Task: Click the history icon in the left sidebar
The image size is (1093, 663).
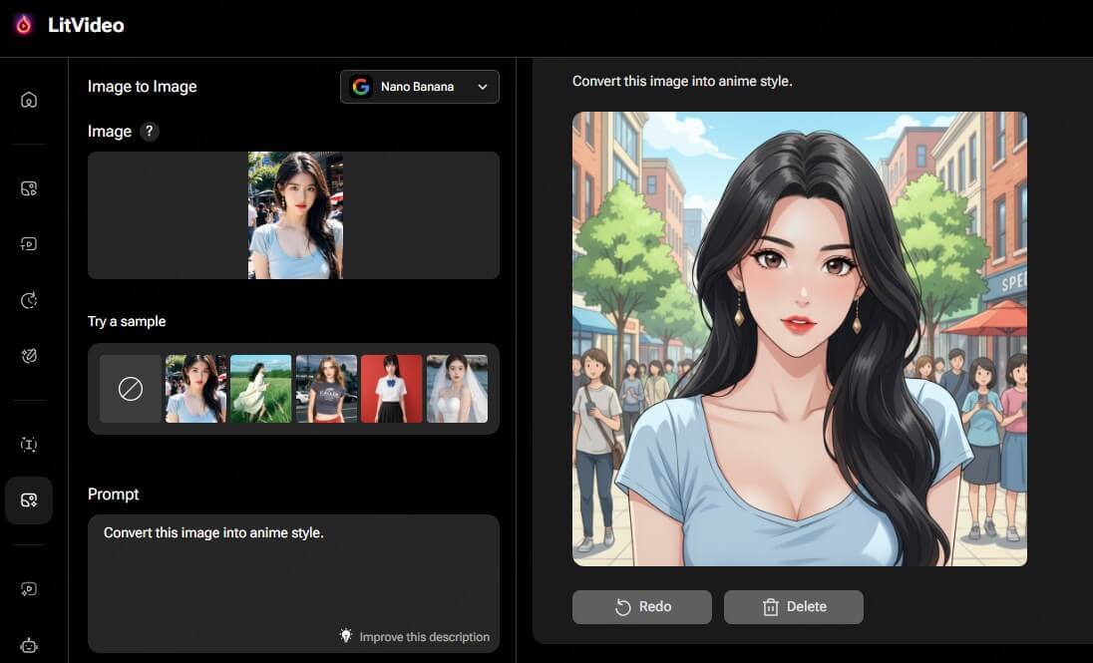Action: click(x=30, y=300)
